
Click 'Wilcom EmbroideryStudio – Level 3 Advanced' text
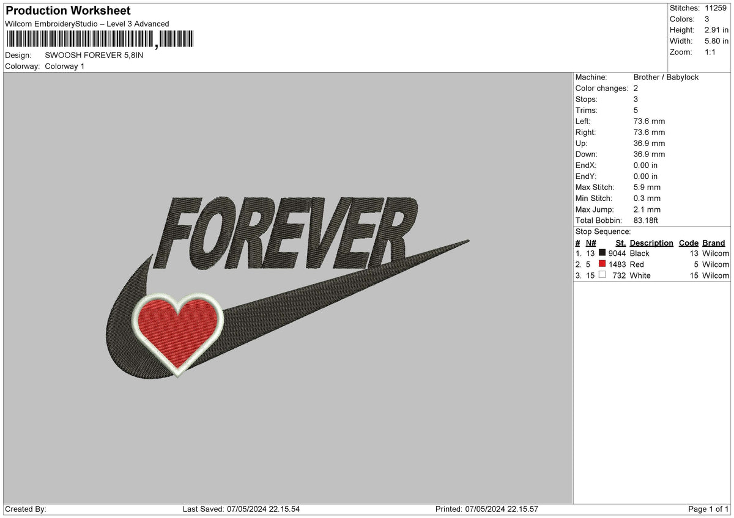(87, 24)
